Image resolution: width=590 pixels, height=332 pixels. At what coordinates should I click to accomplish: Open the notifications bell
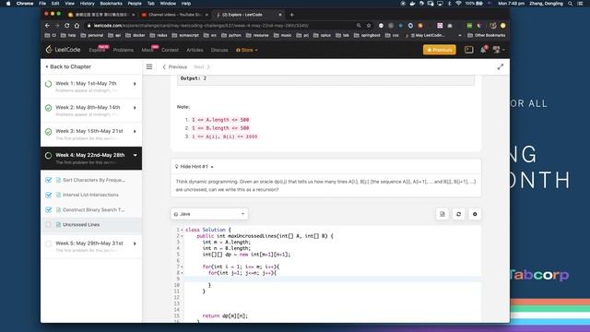pos(483,50)
